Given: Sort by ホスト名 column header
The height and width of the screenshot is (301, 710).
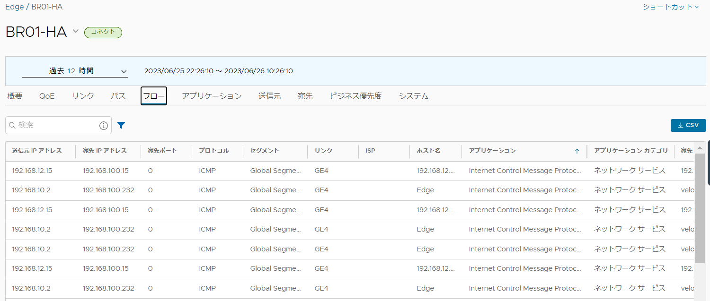Looking at the screenshot, I should pyautogui.click(x=429, y=151).
